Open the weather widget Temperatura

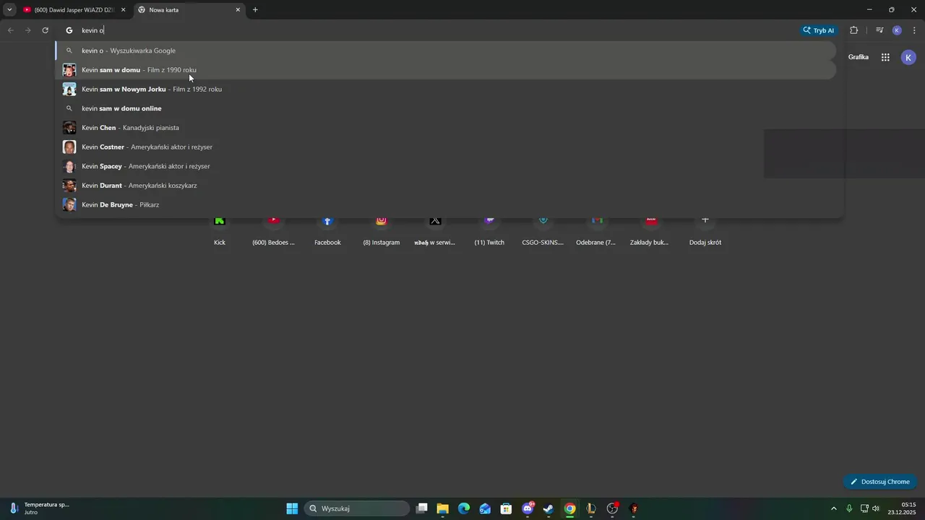click(x=40, y=508)
